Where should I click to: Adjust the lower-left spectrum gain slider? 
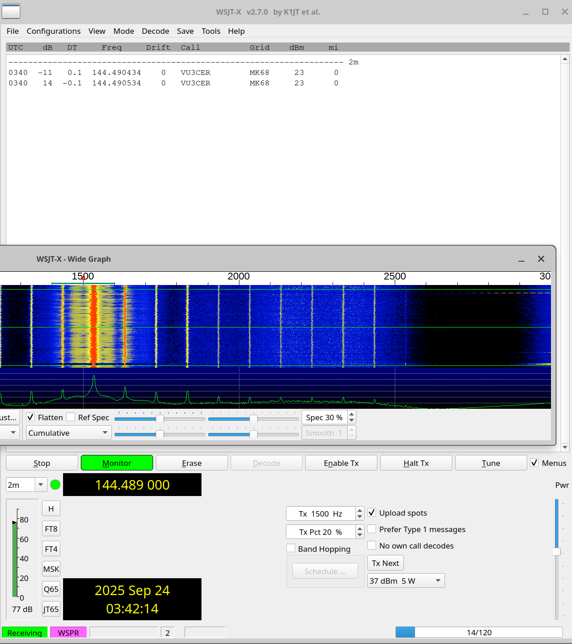[x=160, y=434]
